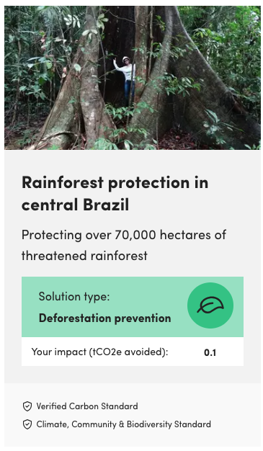Click the shield icon beside Verified Carbon Standard

coord(27,406)
